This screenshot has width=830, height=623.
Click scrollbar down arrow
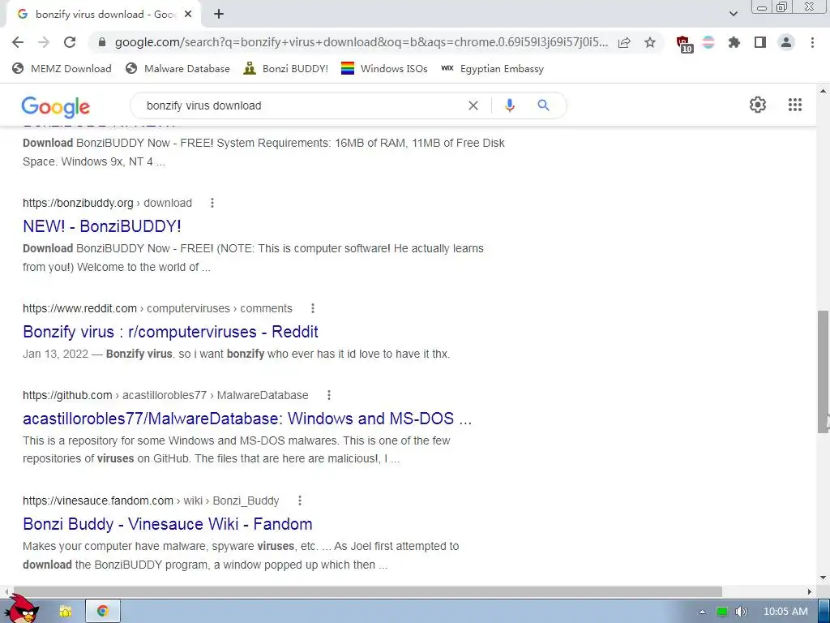click(x=824, y=578)
